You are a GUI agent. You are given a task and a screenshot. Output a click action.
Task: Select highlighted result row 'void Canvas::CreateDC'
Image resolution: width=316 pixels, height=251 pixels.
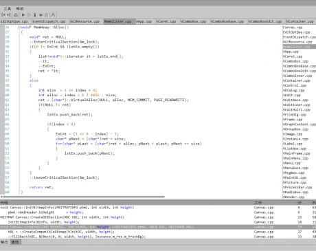pos(158,227)
